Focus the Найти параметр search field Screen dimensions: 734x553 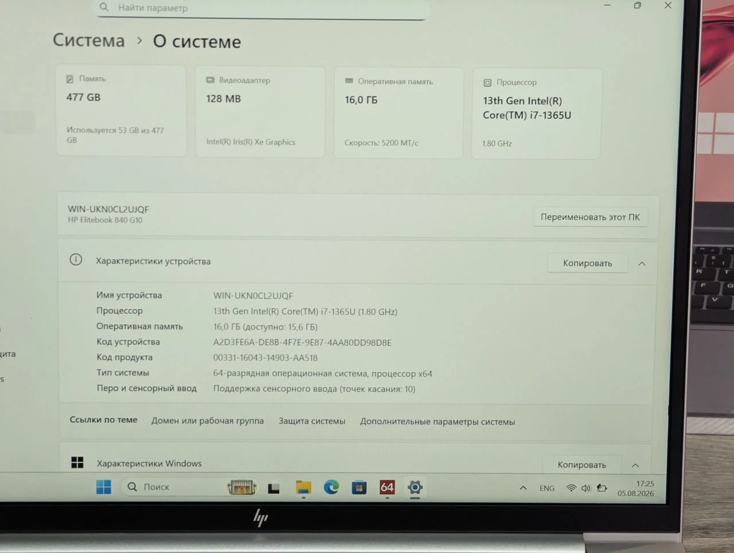[261, 8]
